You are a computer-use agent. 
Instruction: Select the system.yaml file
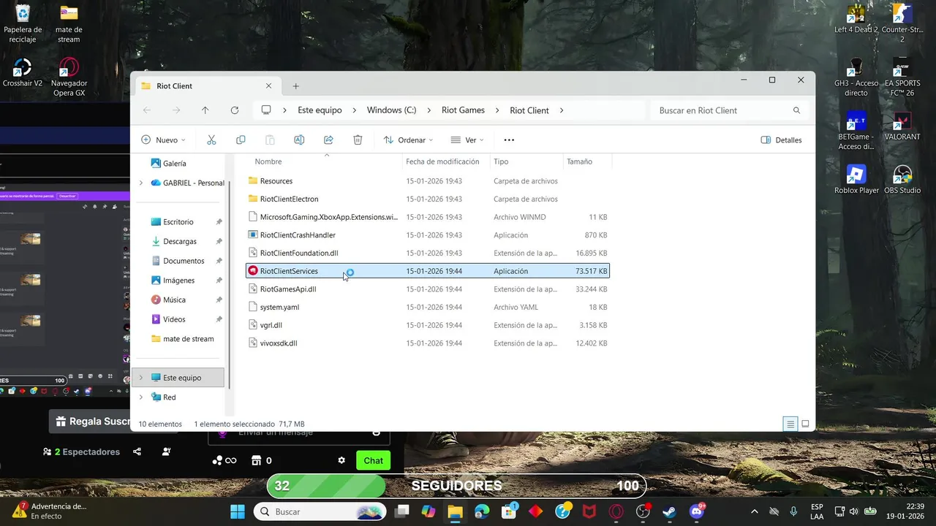pyautogui.click(x=428, y=307)
